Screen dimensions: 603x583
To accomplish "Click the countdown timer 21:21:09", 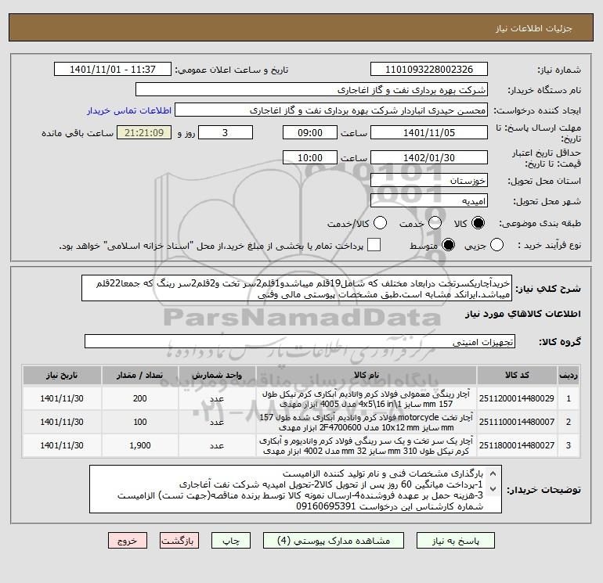I will click(144, 132).
